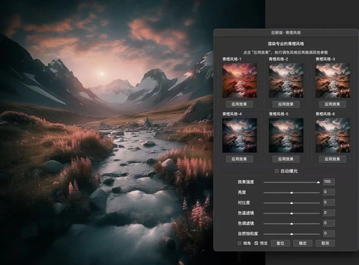Click the 效果强度 slider handle
Image resolution: width=359 pixels, height=265 pixels.
click(x=318, y=182)
